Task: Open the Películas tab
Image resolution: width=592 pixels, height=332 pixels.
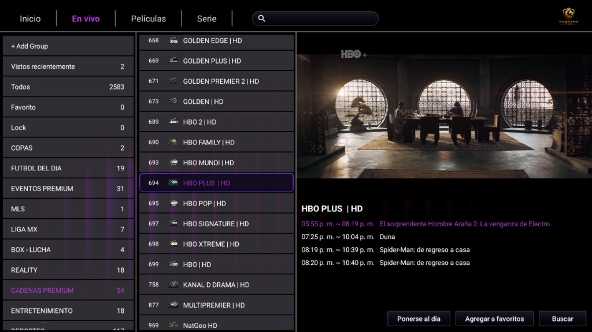Action: tap(149, 18)
